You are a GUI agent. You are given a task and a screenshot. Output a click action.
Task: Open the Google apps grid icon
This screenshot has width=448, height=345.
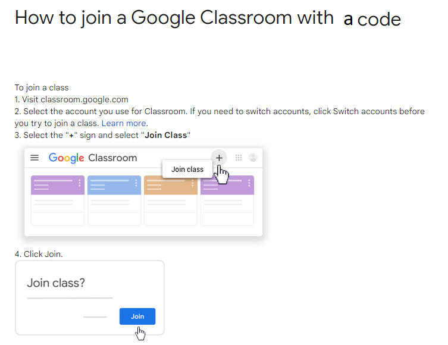click(239, 158)
